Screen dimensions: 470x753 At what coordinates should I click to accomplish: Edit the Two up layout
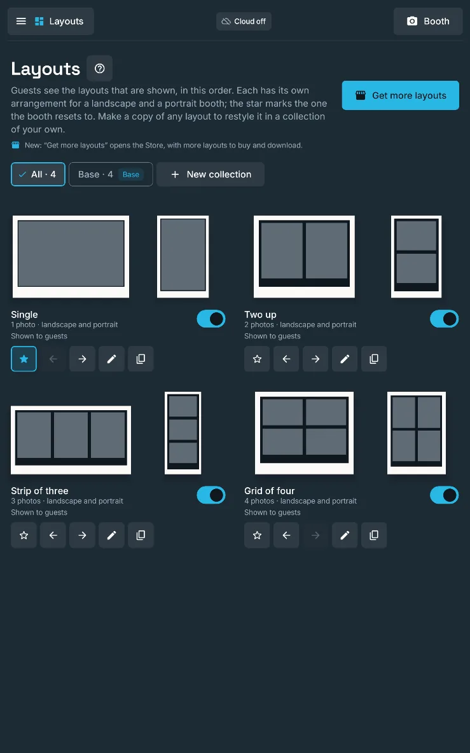[x=345, y=359]
